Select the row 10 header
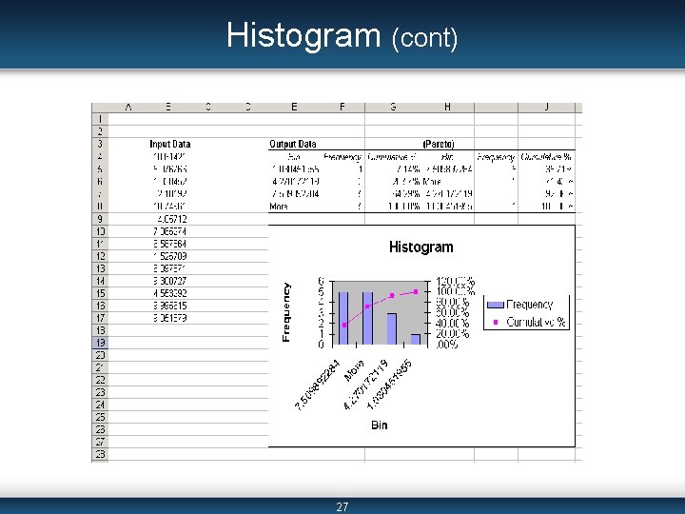685x514 pixels. (100, 231)
